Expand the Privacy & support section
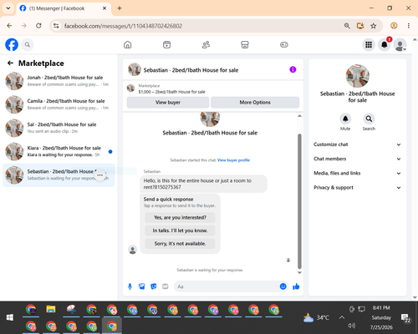Viewport: 418px width, 334px height. pyautogui.click(x=357, y=188)
